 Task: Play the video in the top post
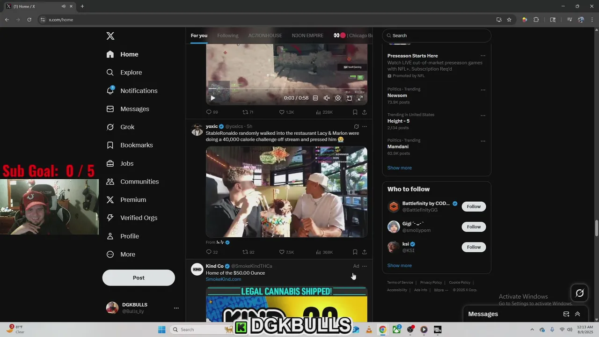click(x=212, y=98)
